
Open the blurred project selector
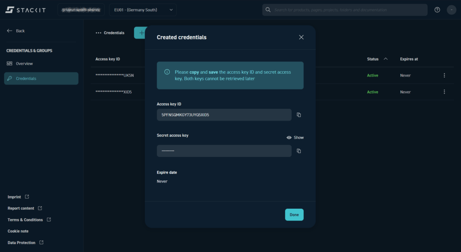click(81, 10)
